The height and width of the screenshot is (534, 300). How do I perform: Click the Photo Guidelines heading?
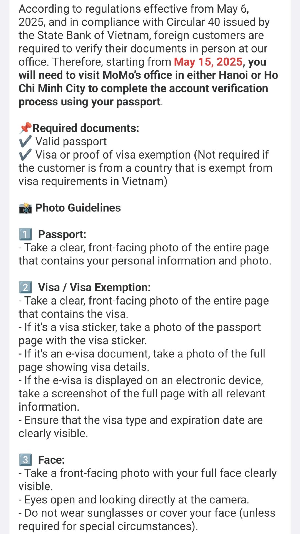(78, 208)
